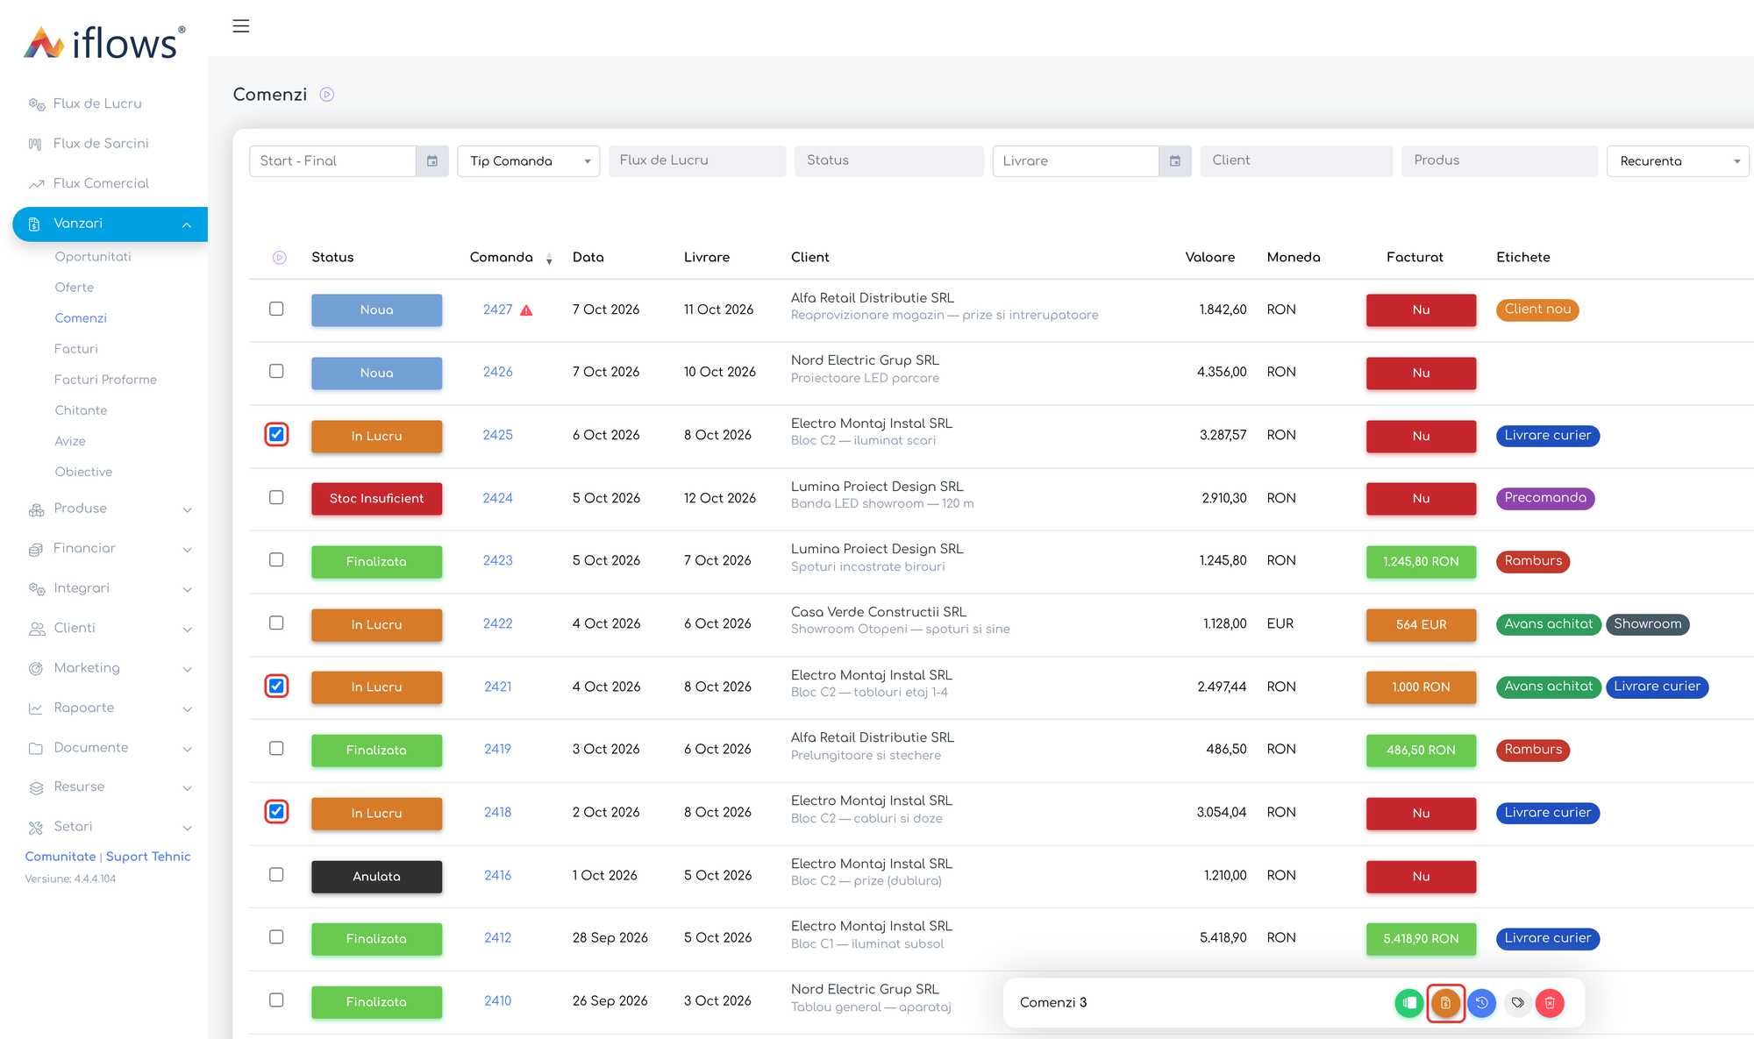Open the tags icon in bulk actions bar

[x=1517, y=1002]
